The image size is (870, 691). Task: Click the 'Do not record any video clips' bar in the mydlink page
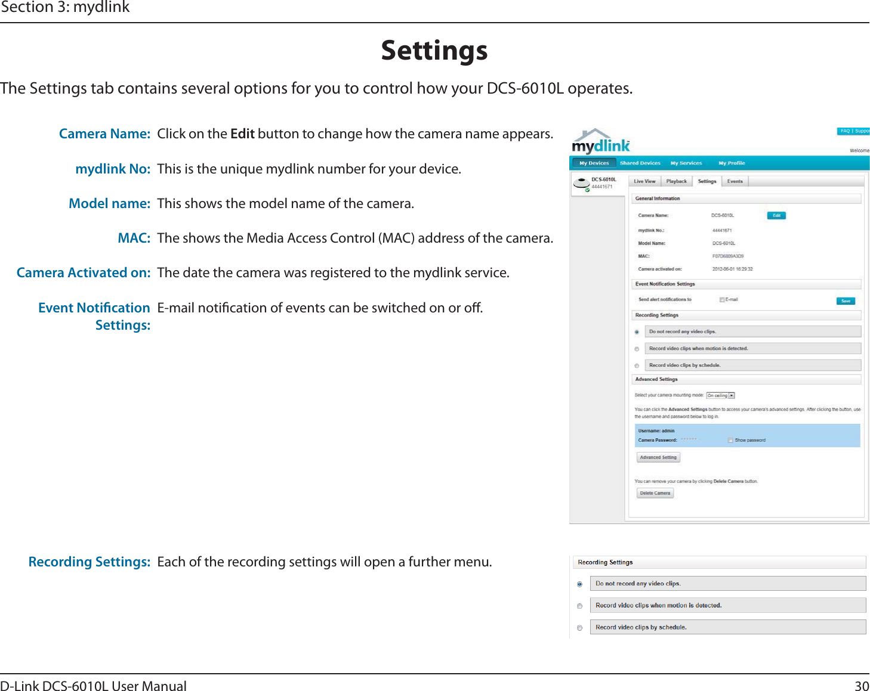(753, 331)
